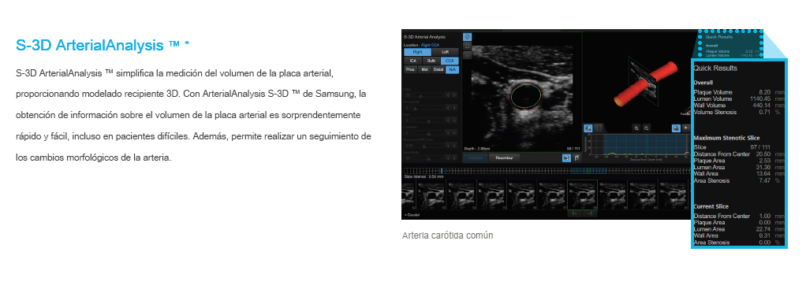
Task: Click the zoom in icon under 3D model
Action: click(636, 128)
